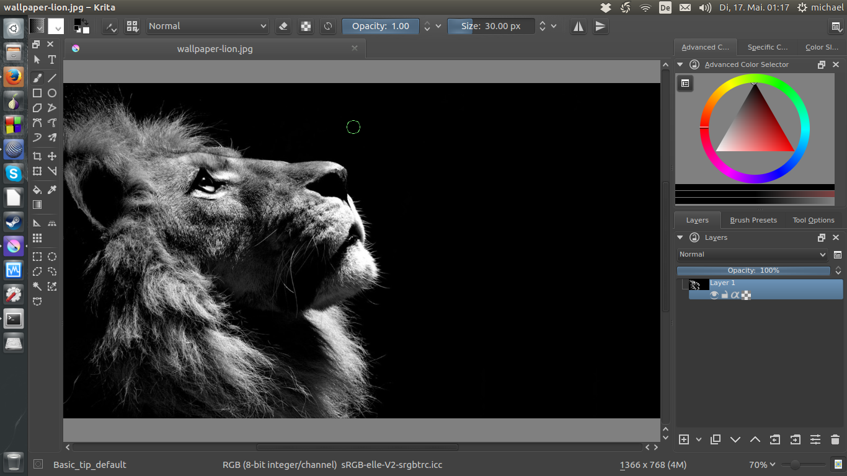The image size is (847, 476).
Task: Choose the Color picker eyedropper tool
Action: coord(52,190)
